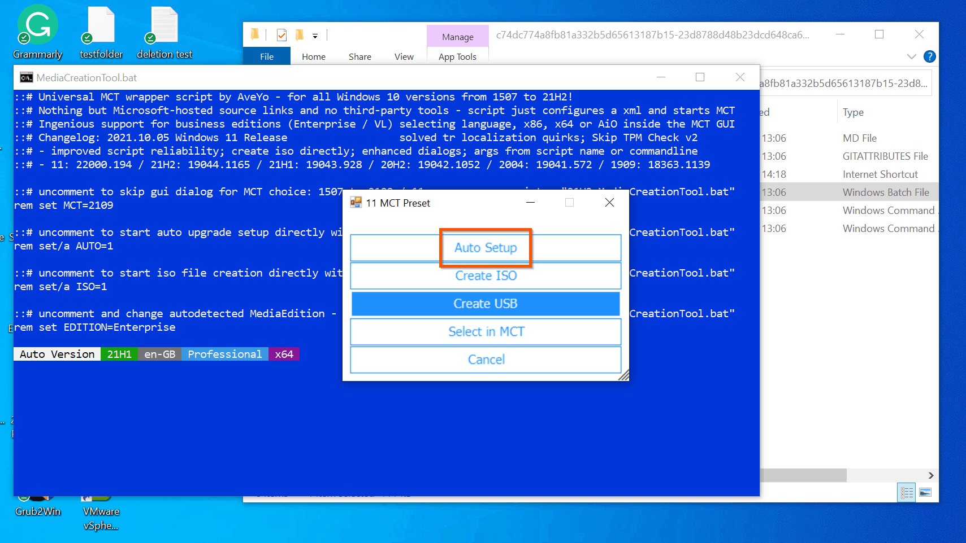Click the Type column header in Explorer
Image resolution: width=966 pixels, height=543 pixels.
(853, 112)
